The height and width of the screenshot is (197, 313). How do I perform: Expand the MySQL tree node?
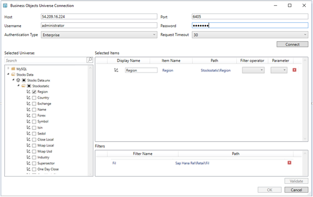8,68
